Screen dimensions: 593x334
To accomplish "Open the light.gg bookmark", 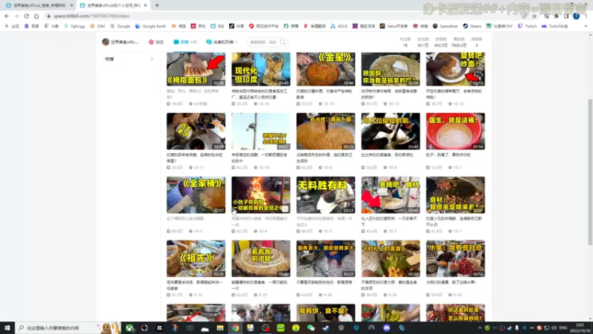I will [75, 26].
